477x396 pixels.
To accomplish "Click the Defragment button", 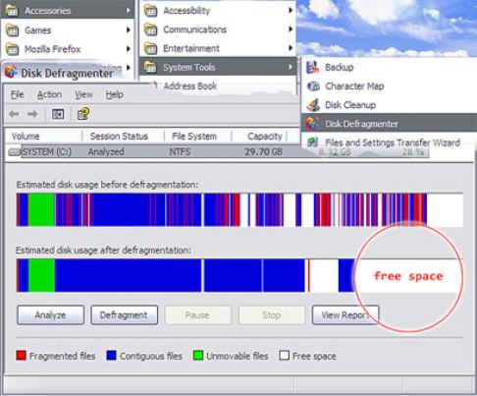I will 124,315.
